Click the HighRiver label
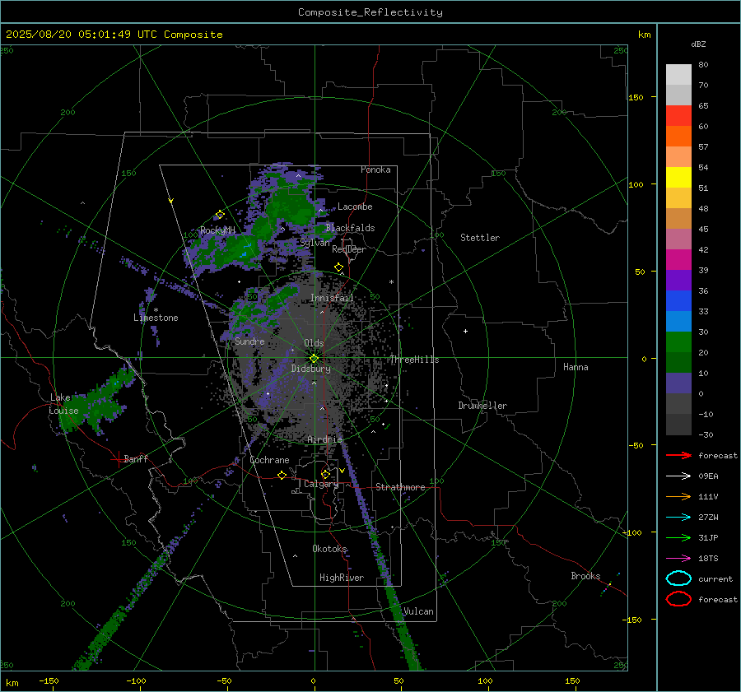The height and width of the screenshot is (692, 741). (x=342, y=578)
